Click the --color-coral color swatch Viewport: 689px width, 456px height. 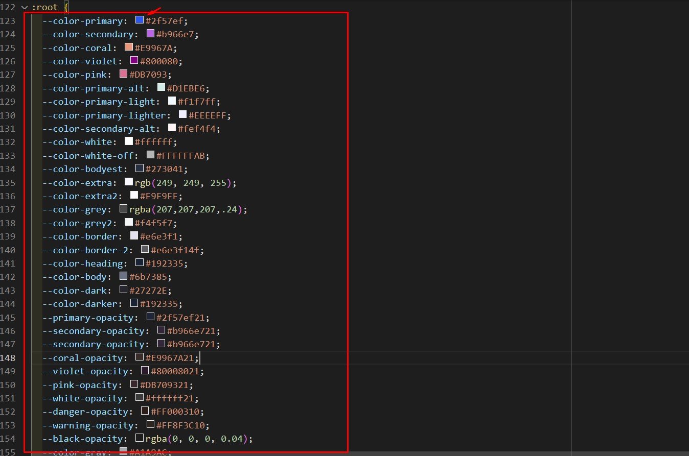[x=129, y=47]
